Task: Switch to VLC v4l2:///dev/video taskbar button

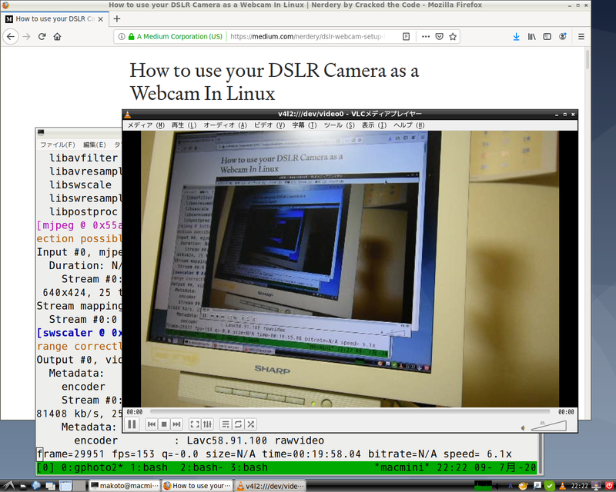Action: click(270, 486)
